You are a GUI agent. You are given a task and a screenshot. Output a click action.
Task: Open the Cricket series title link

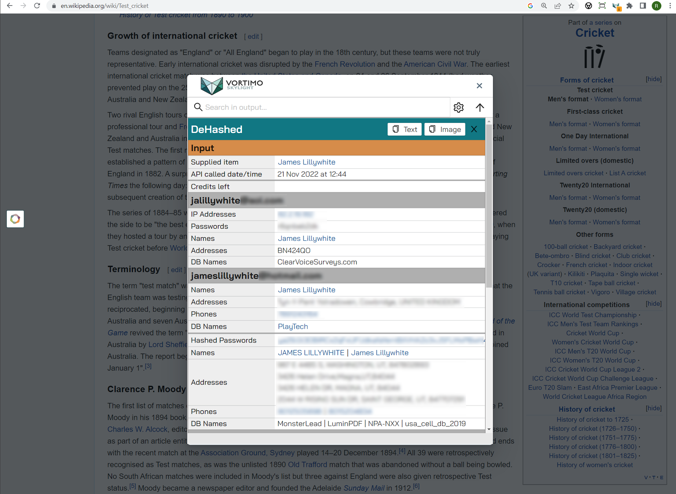(594, 33)
